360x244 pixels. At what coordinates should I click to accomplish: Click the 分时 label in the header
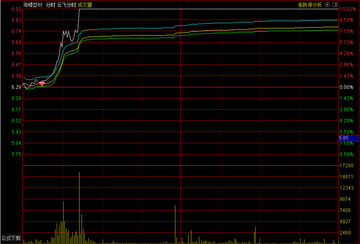[50, 5]
